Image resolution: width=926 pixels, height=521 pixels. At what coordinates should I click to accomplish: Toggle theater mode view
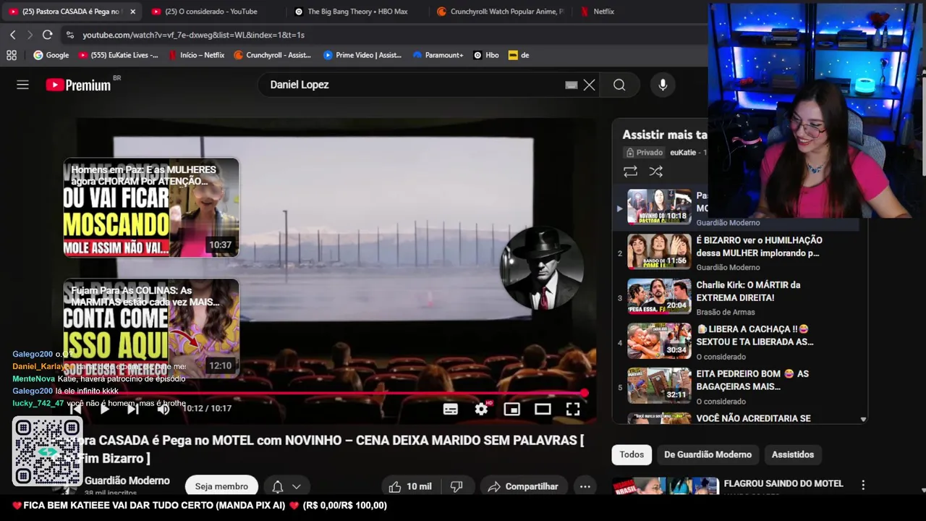(x=543, y=409)
